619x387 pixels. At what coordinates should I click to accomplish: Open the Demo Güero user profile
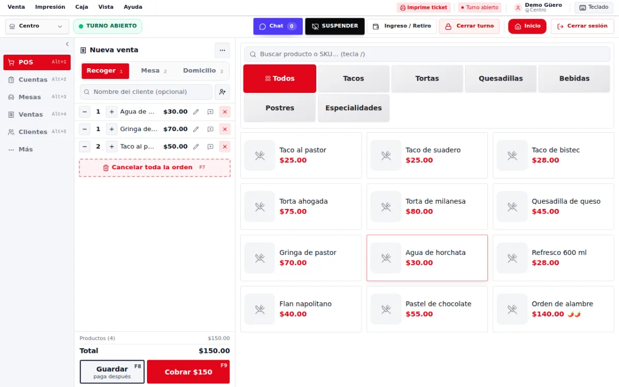(x=538, y=8)
